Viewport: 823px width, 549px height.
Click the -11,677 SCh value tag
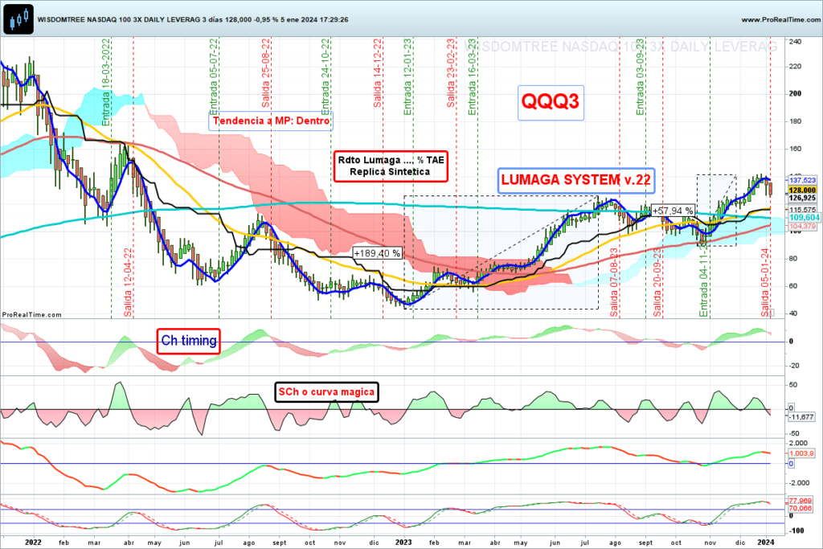tap(801, 416)
